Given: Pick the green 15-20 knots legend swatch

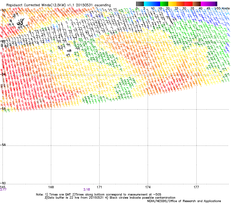Looking at the screenshot, I should (x=164, y=4).
